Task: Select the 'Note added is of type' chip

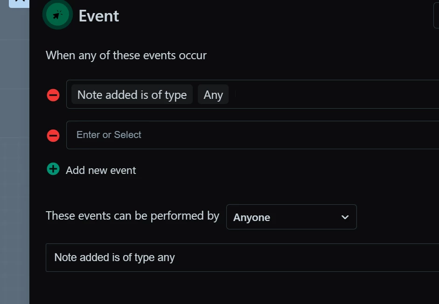Action: click(x=132, y=95)
